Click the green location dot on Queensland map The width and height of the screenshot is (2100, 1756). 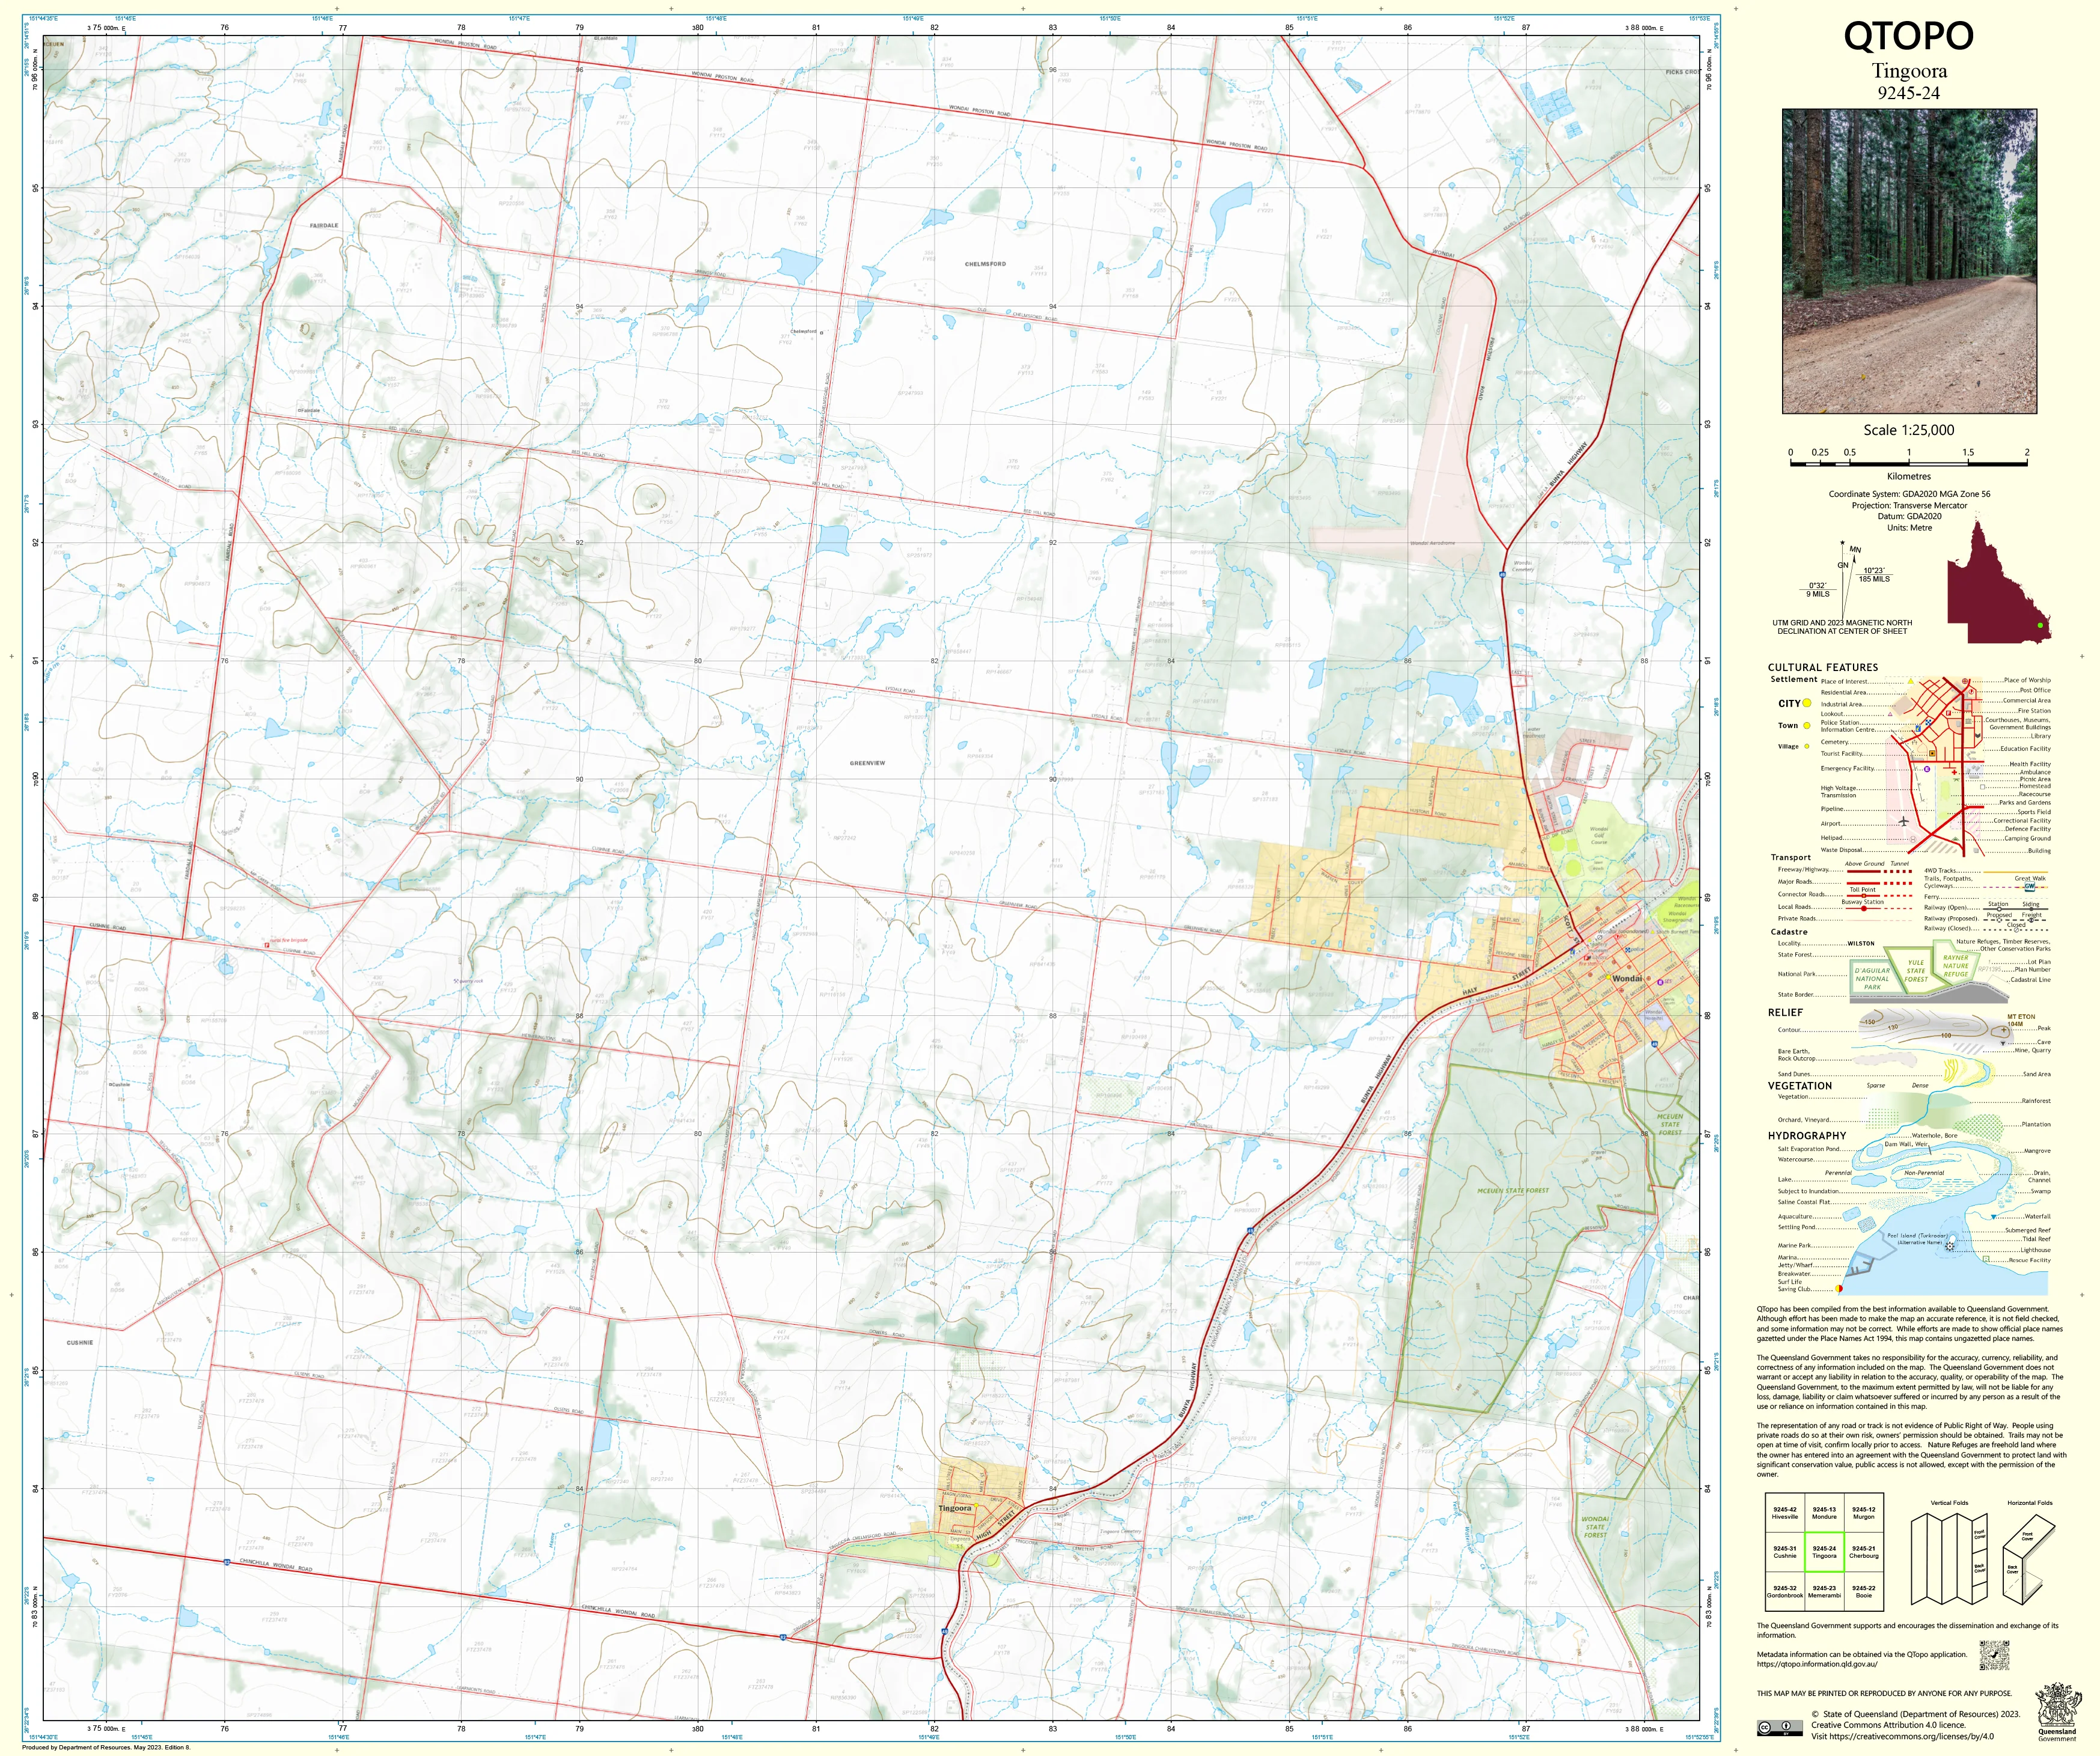point(2040,625)
